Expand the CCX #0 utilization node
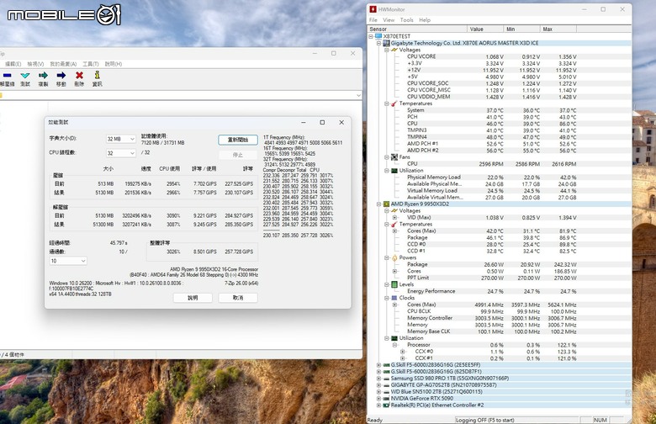Image resolution: width=656 pixels, height=424 pixels. point(403,352)
